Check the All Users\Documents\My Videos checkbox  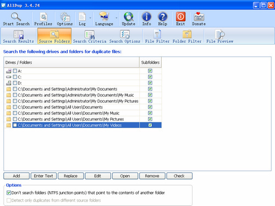(15, 125)
